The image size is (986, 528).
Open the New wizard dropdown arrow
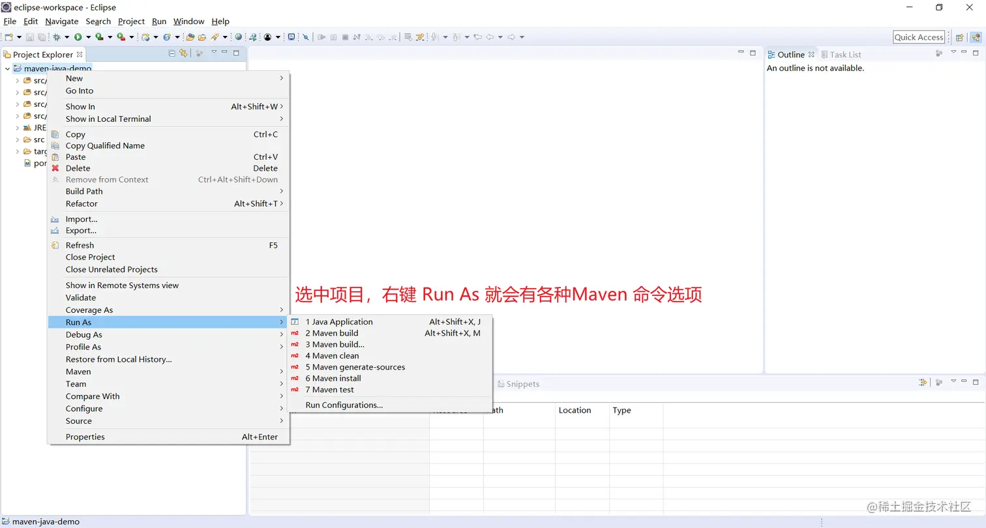point(19,37)
